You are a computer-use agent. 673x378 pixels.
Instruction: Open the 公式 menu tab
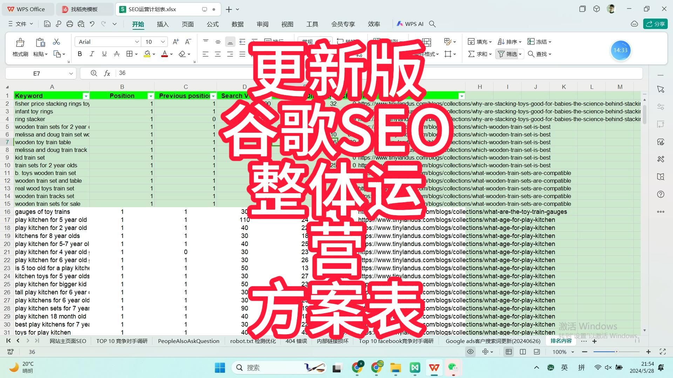pos(213,24)
